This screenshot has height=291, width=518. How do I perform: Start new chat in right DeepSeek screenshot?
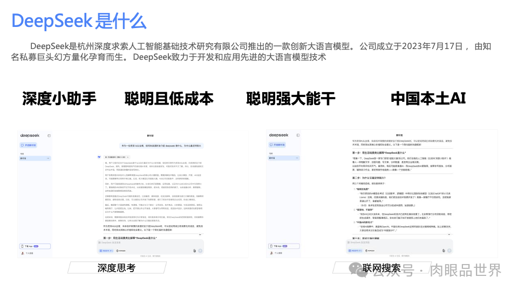(x=277, y=145)
